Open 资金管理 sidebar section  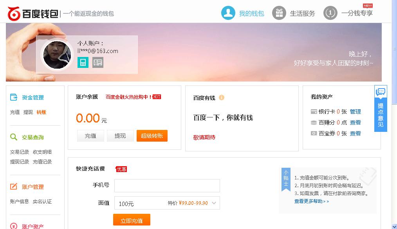(32, 98)
